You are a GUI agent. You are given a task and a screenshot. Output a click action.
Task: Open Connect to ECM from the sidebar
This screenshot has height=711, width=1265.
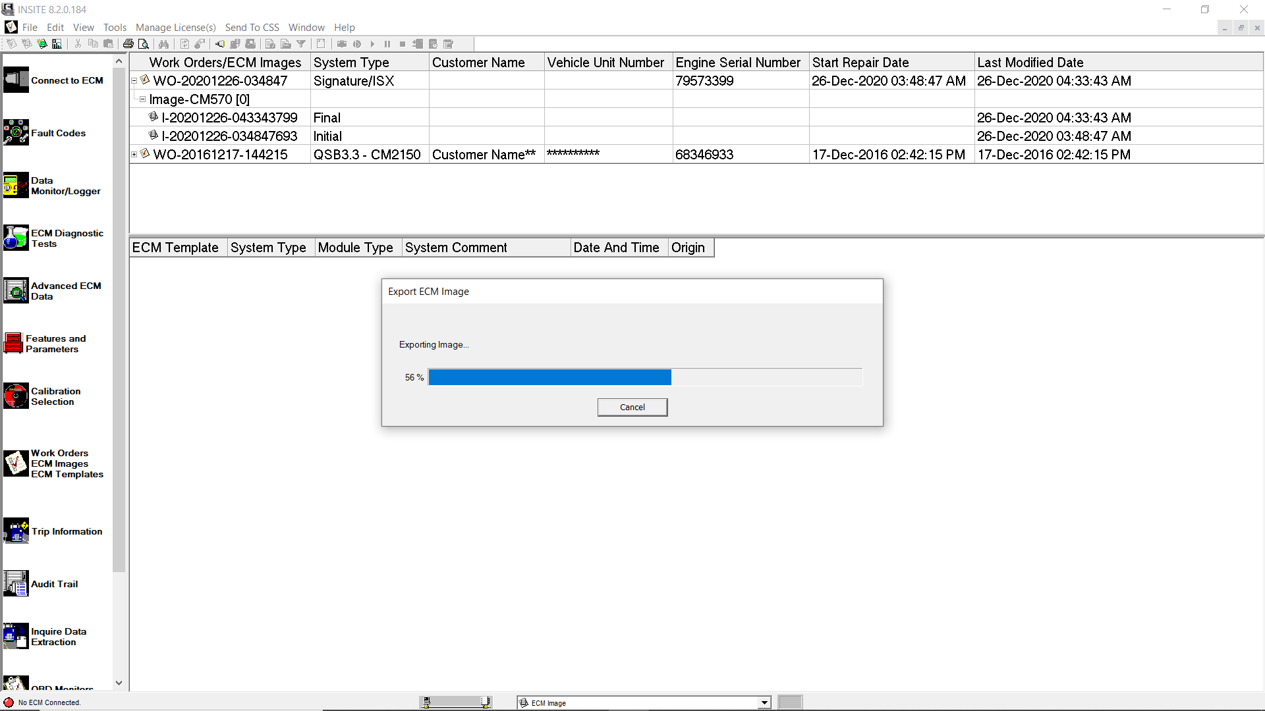(x=67, y=80)
